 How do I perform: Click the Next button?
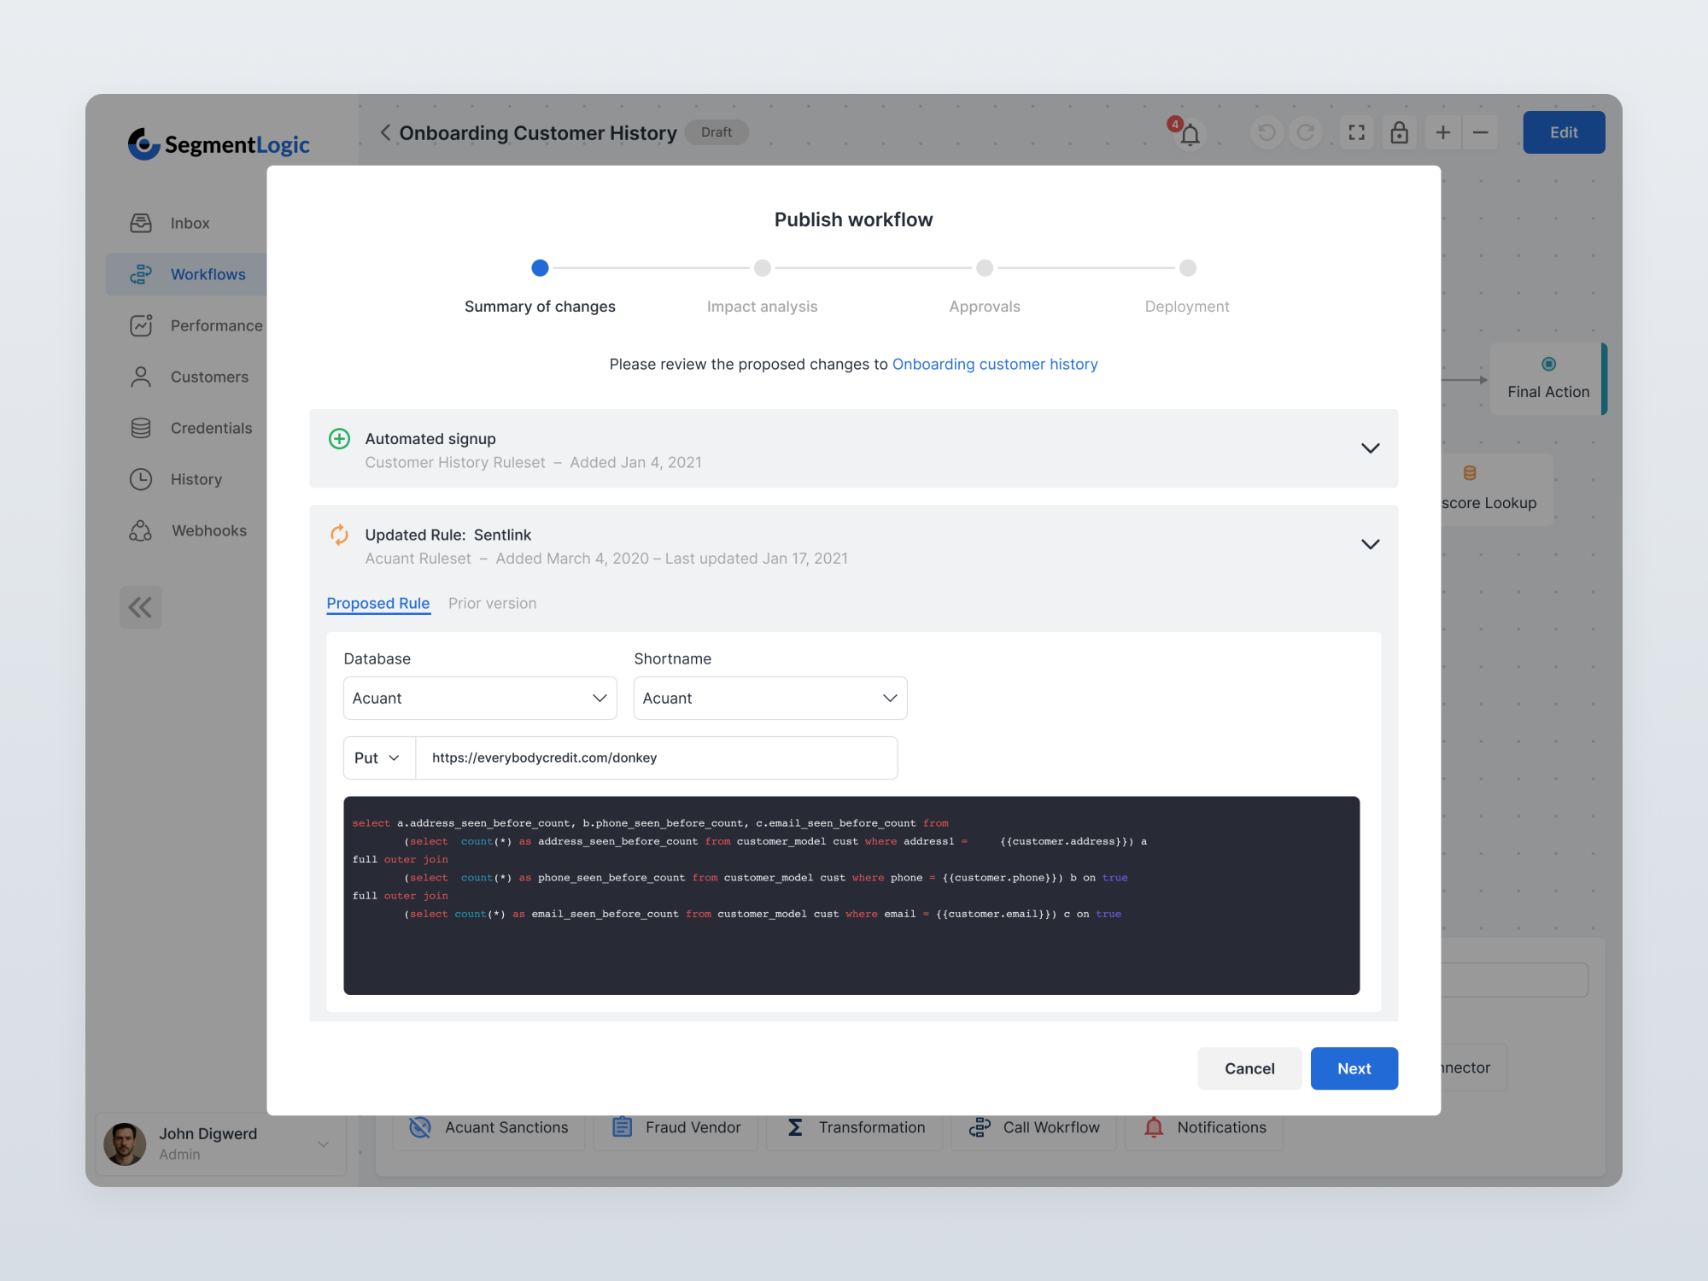point(1354,1068)
